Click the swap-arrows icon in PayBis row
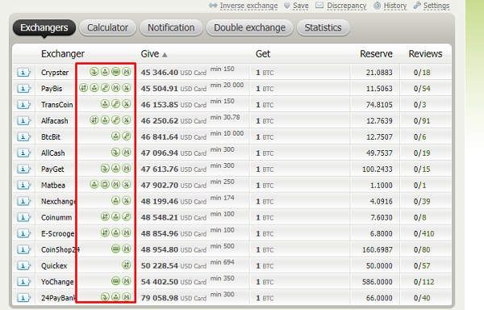 83,88
